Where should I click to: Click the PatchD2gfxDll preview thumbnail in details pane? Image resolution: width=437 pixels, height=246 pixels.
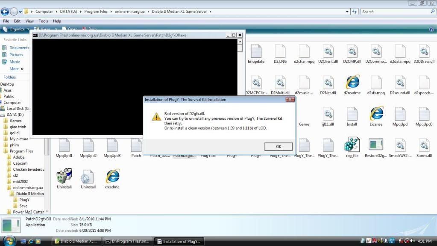[x=11, y=225]
